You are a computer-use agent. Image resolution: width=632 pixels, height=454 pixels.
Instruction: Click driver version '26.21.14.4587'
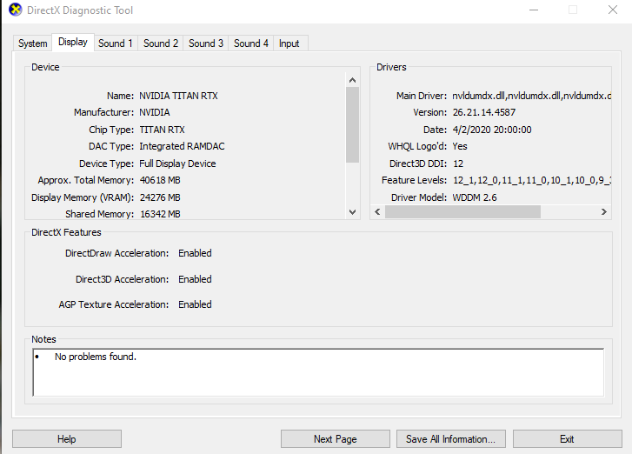coord(483,112)
